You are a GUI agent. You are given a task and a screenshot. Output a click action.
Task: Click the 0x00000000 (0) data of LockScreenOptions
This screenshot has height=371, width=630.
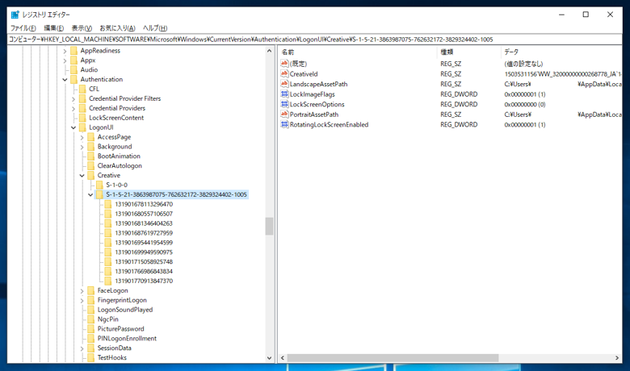coord(525,104)
